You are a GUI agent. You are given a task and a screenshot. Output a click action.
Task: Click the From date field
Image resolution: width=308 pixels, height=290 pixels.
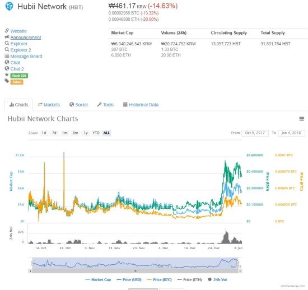coord(255,133)
